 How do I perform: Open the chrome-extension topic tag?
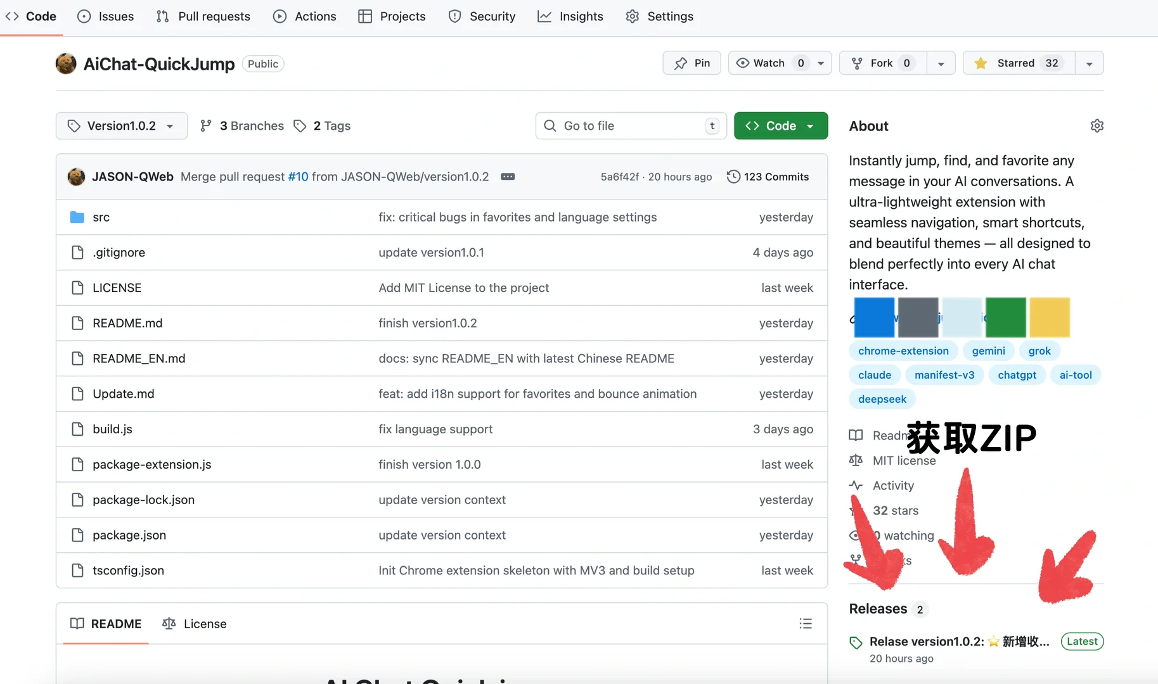(903, 351)
